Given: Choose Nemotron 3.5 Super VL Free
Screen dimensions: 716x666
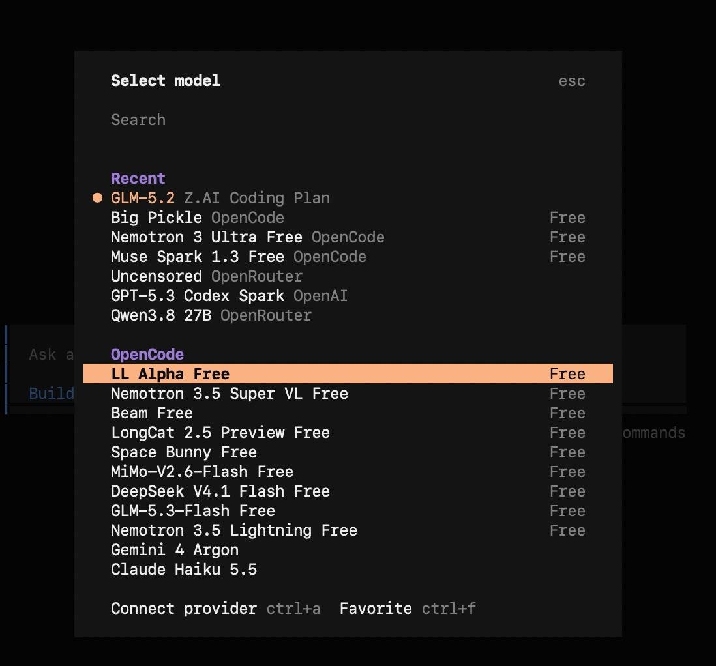Looking at the screenshot, I should (x=348, y=394).
